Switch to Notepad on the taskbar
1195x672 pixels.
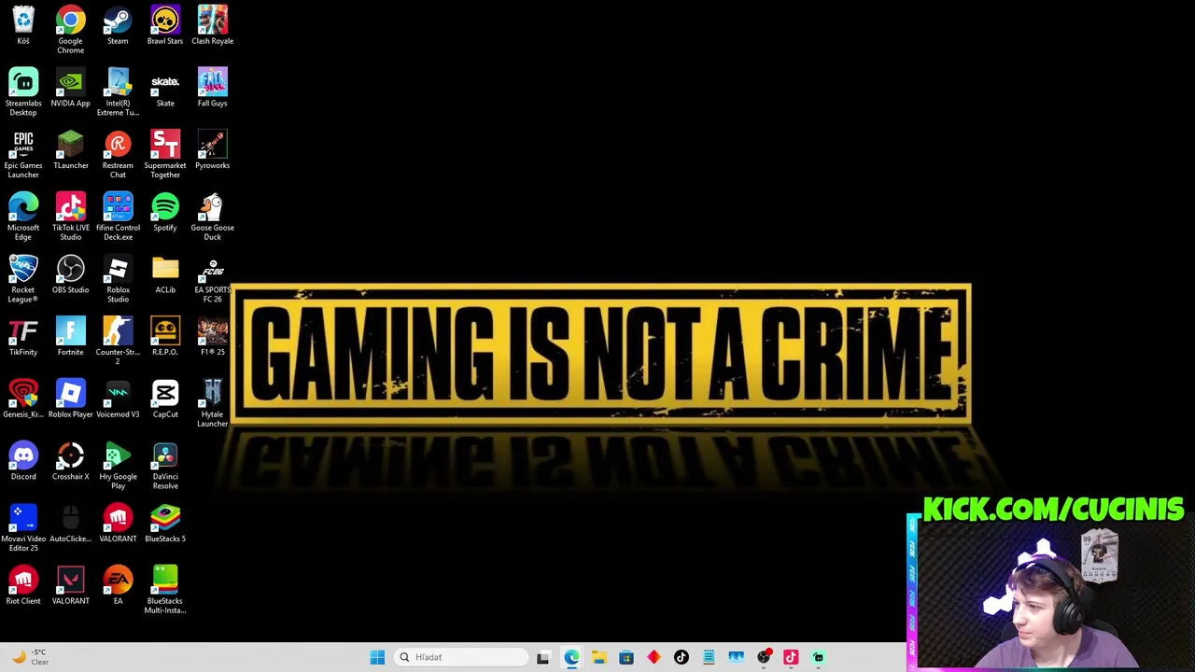(x=709, y=657)
